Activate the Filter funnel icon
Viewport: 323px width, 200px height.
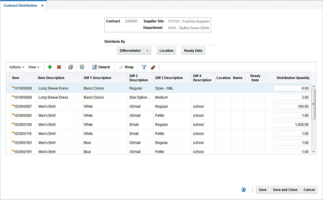tap(144, 67)
